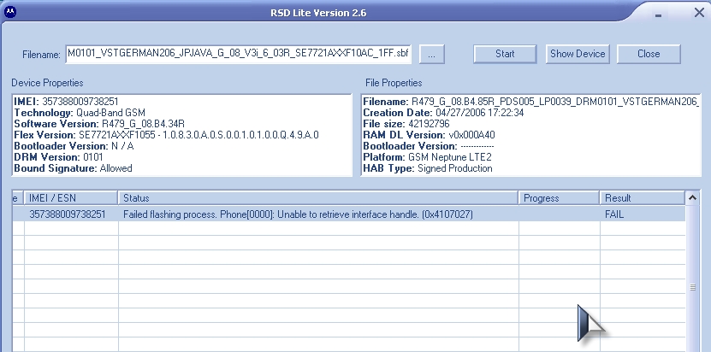Click the Motorola logo icon in title bar
This screenshot has width=711, height=352.
(10, 12)
